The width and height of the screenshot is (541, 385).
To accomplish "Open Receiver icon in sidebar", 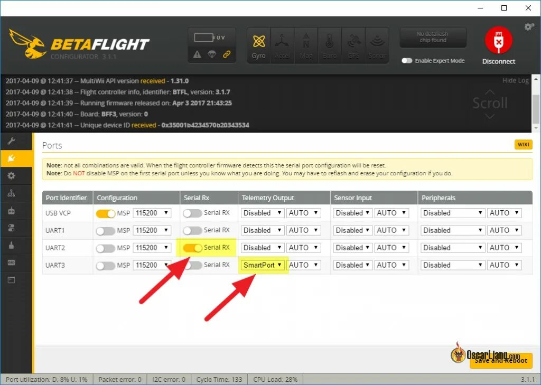I will (12, 210).
